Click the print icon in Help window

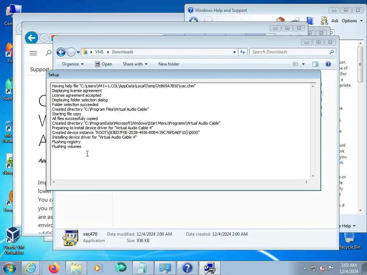[x=296, y=20]
